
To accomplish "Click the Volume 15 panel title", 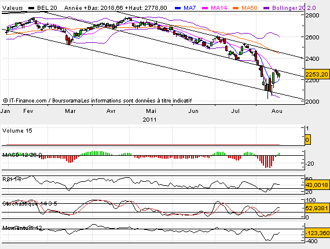I will coord(17,131).
